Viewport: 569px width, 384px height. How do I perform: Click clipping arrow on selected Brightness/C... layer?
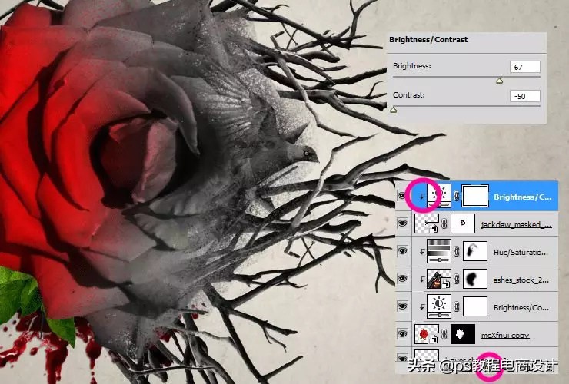tap(421, 197)
